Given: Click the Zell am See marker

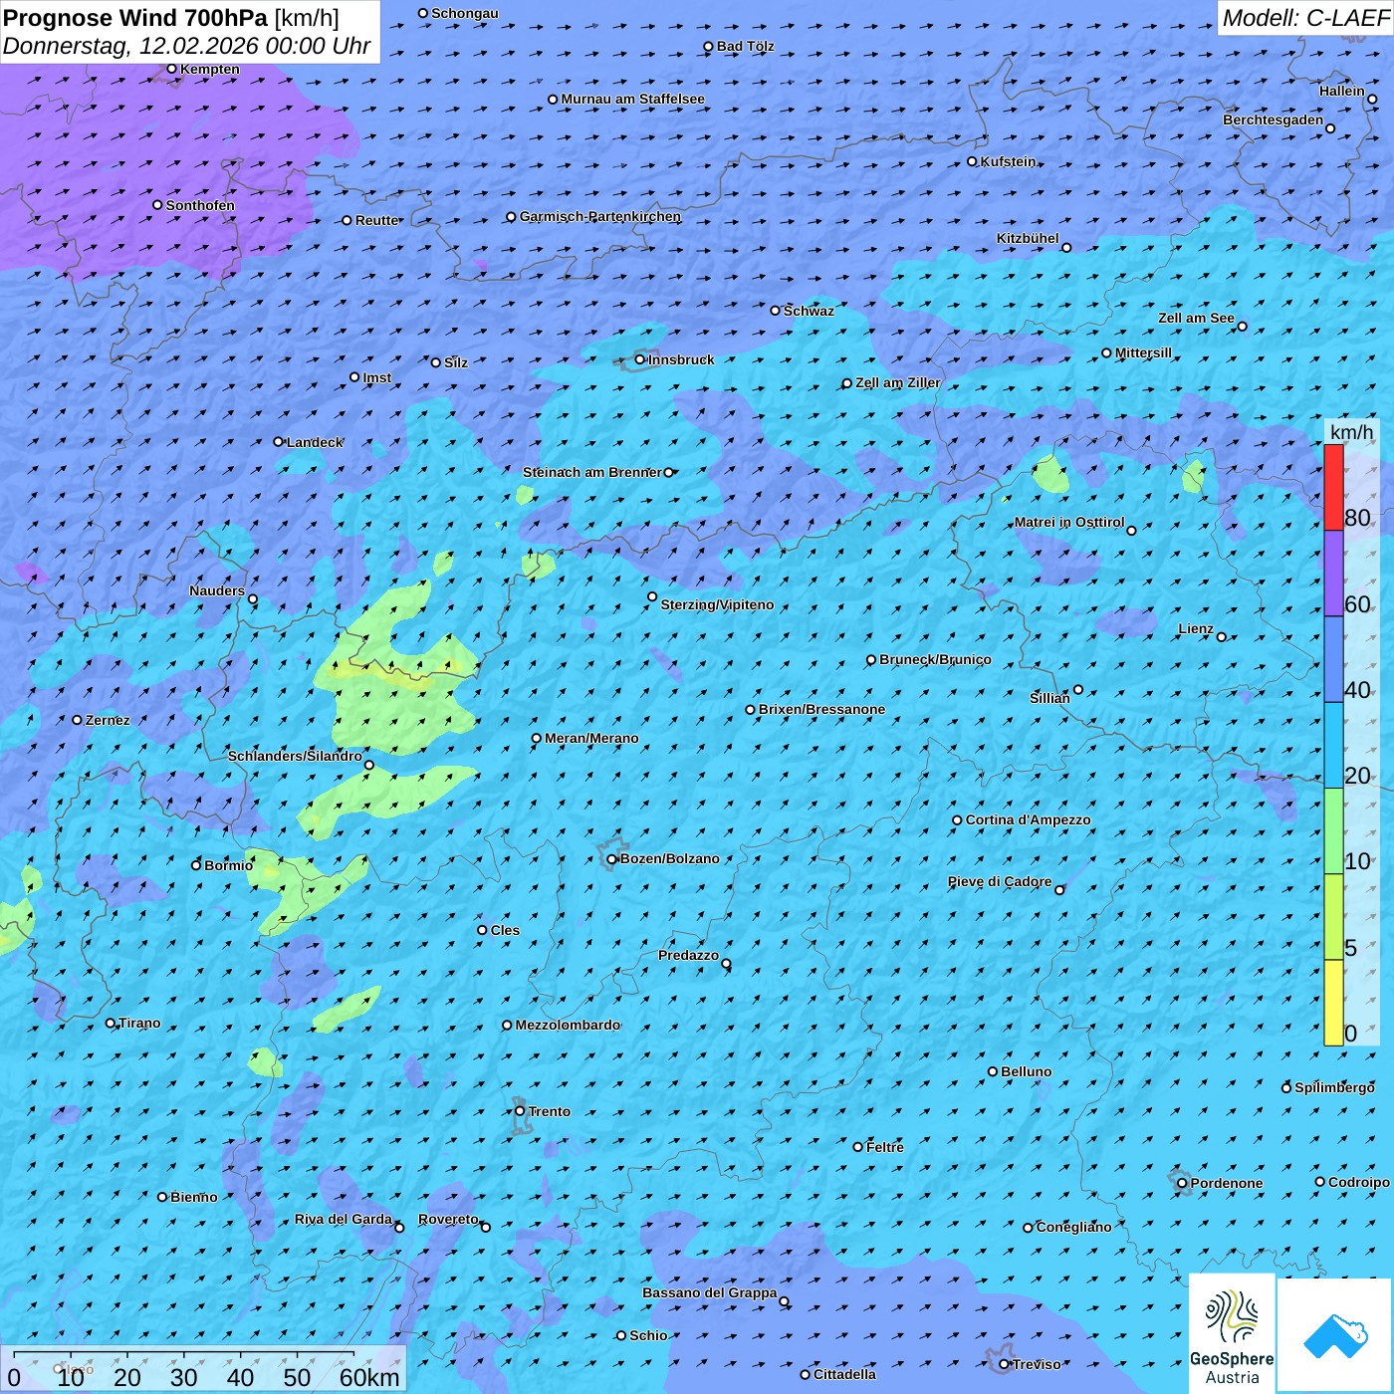Looking at the screenshot, I should point(1242,327).
